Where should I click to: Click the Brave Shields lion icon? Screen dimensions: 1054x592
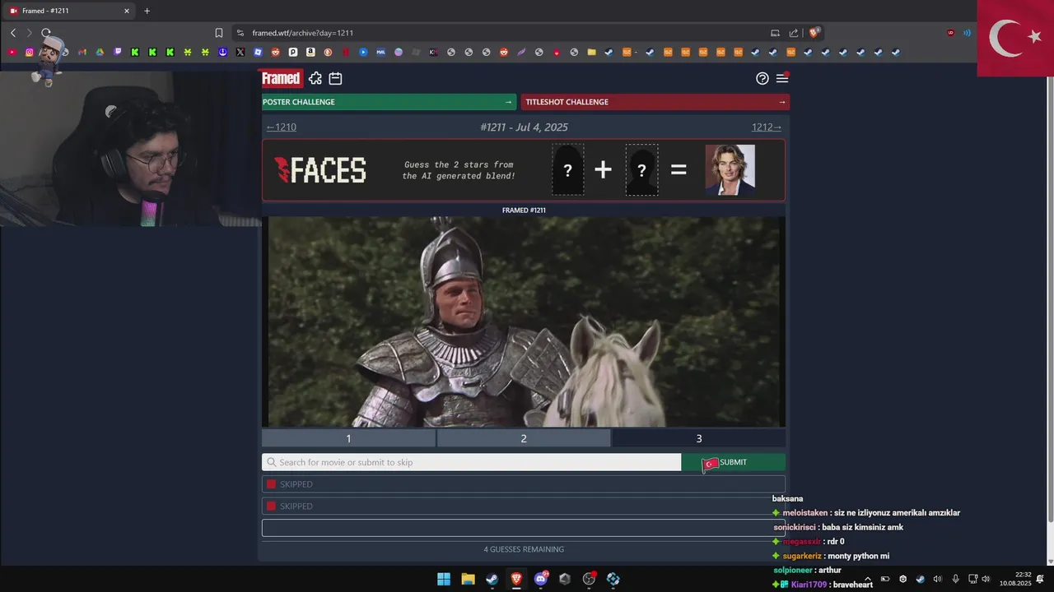[x=814, y=33]
